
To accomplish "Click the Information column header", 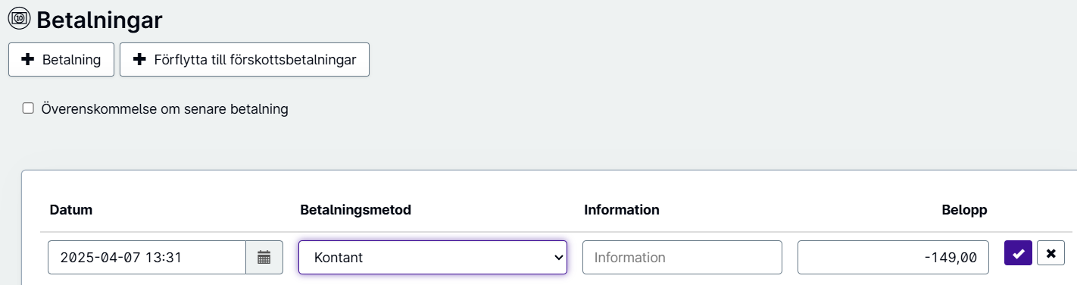I will click(622, 210).
